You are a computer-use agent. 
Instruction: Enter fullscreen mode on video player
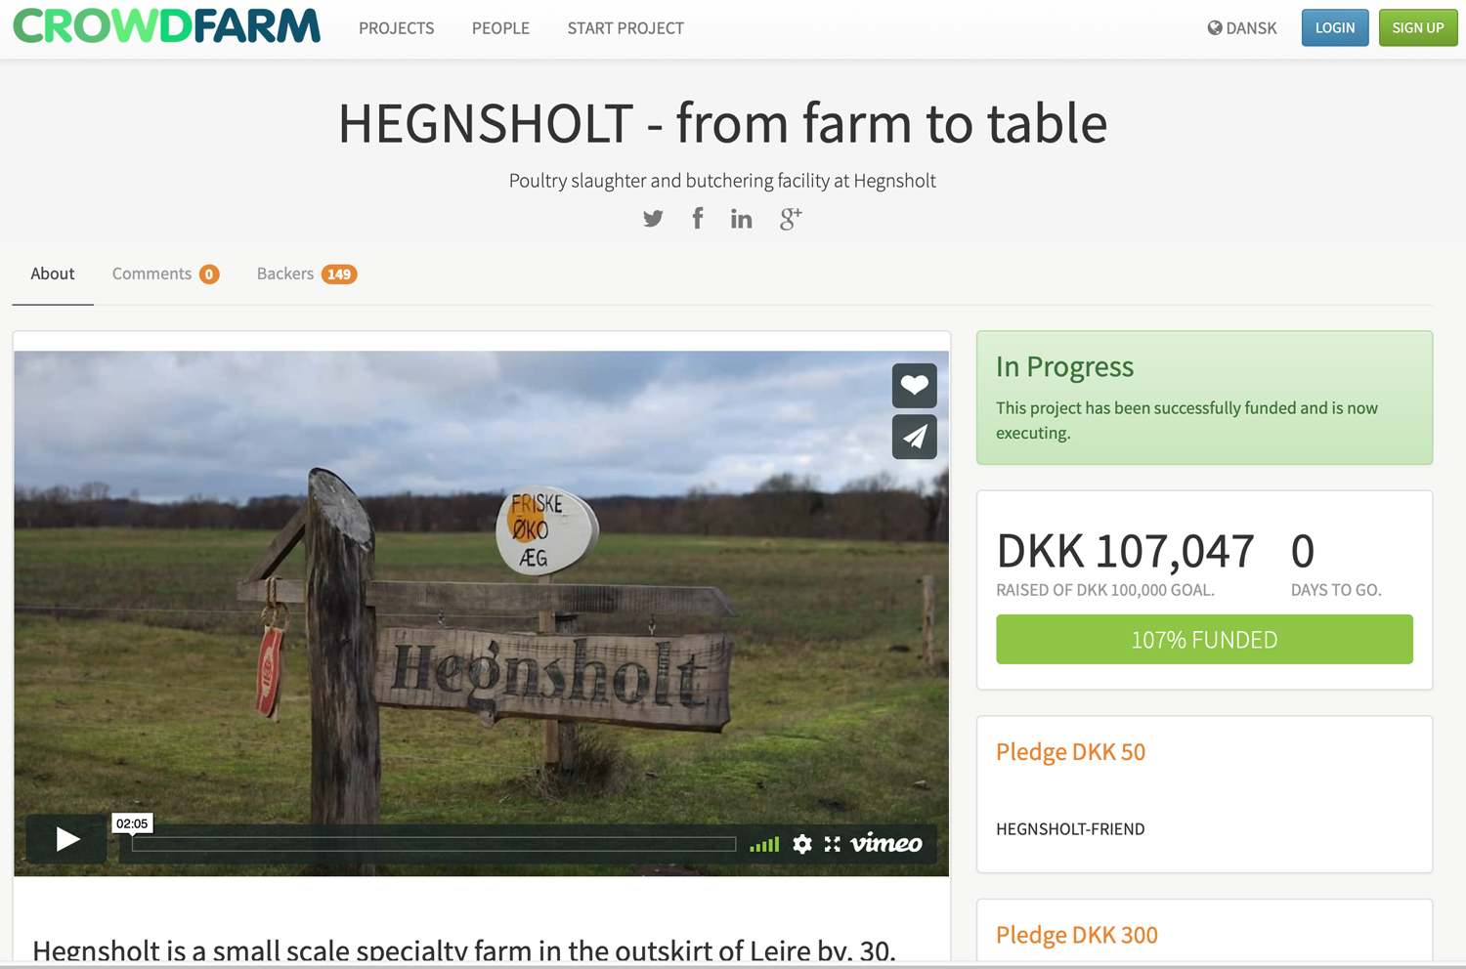pos(833,844)
